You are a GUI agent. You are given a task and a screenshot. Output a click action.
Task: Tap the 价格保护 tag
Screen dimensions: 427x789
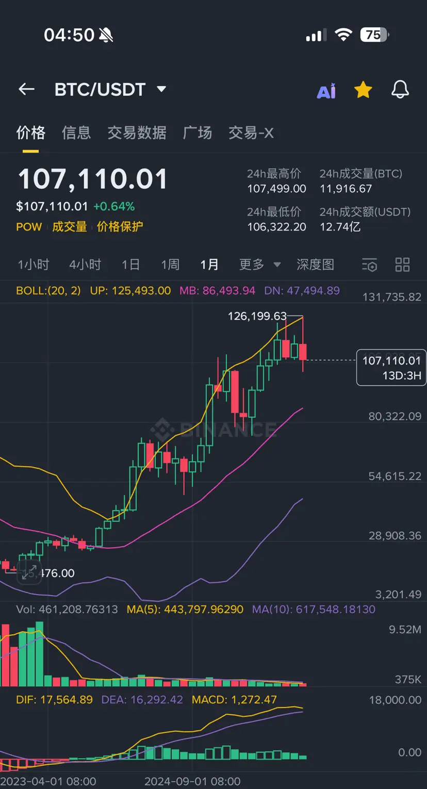pos(120,227)
